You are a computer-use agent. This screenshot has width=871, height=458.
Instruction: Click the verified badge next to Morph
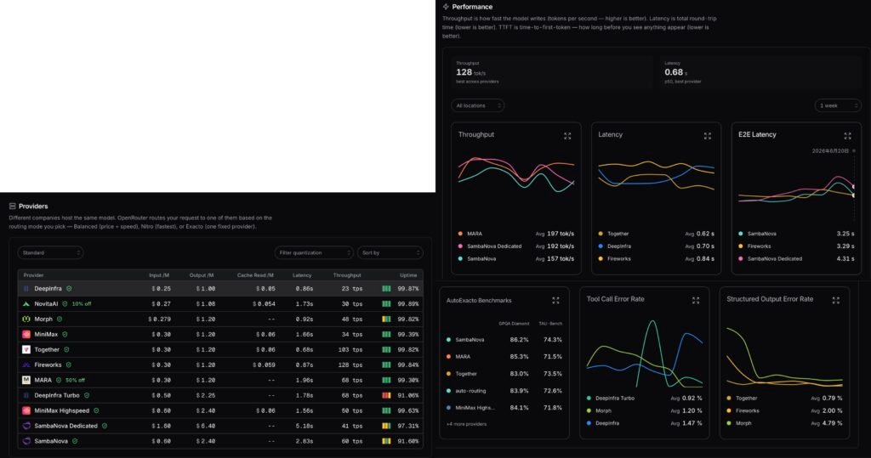pyautogui.click(x=60, y=319)
